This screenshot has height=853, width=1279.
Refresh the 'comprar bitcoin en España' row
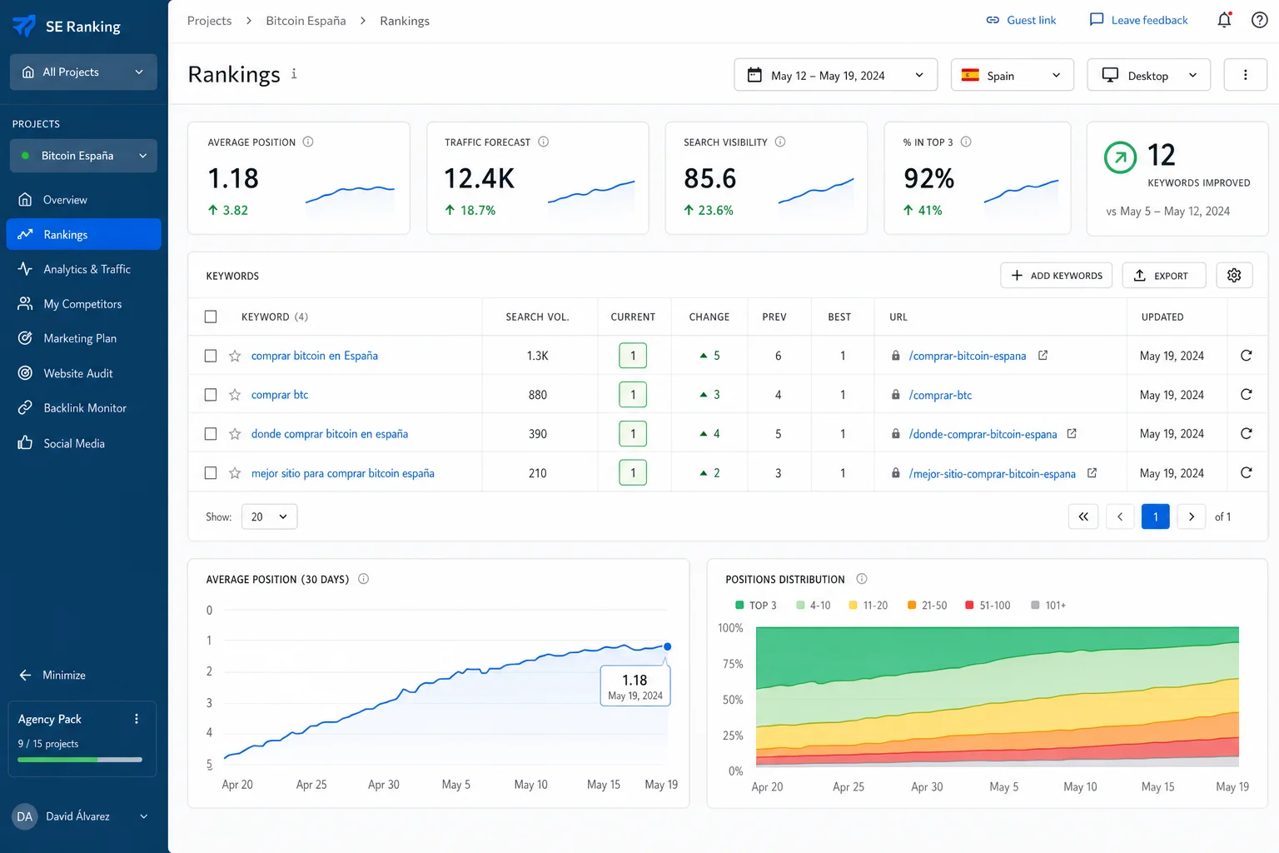click(1247, 356)
